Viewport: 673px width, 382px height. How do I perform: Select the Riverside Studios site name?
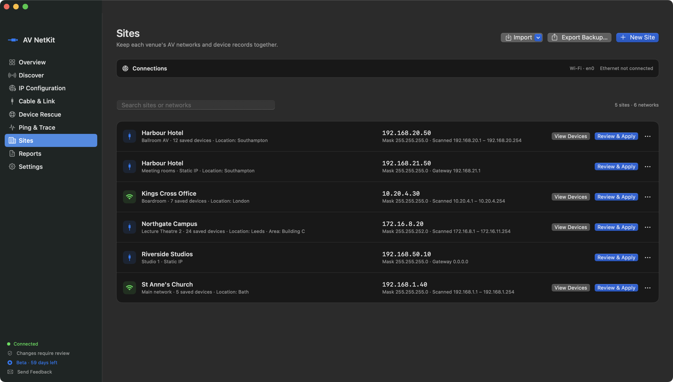point(167,254)
